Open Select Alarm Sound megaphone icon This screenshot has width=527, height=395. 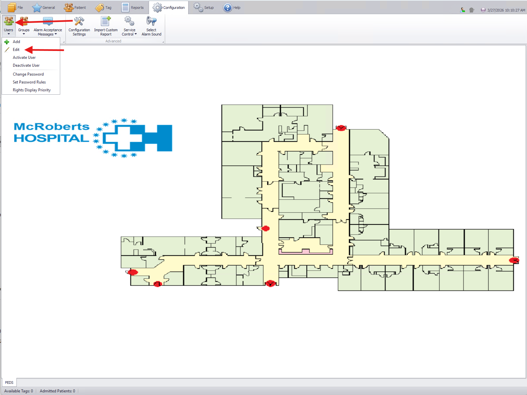(151, 22)
